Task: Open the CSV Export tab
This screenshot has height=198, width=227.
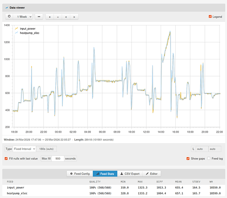Action: pos(130,174)
